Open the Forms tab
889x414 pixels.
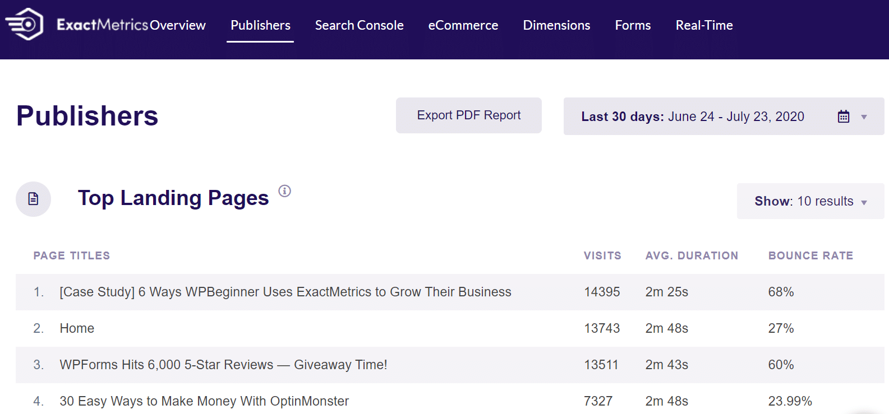pyautogui.click(x=633, y=25)
